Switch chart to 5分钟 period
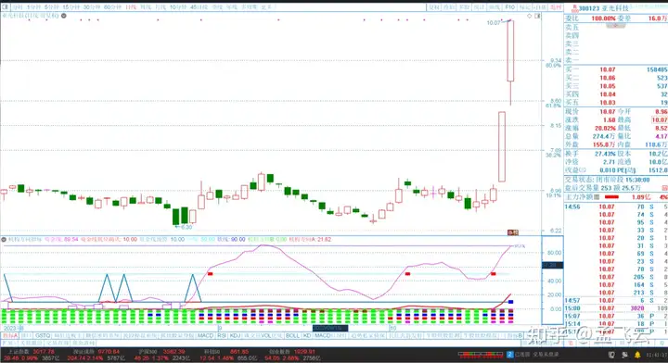 (x=51, y=7)
